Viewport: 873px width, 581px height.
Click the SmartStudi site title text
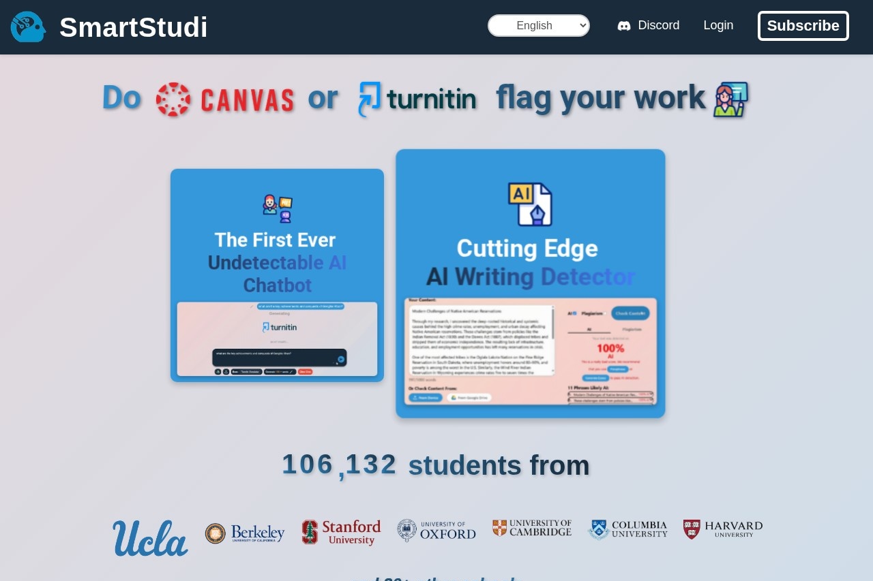coord(133,27)
